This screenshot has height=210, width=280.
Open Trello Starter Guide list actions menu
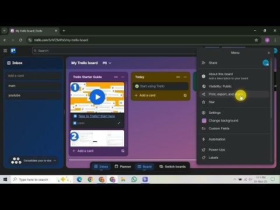(x=123, y=77)
